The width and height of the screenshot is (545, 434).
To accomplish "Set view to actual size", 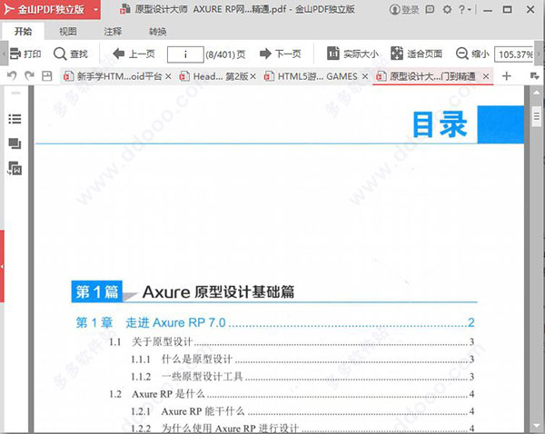I will [352, 54].
